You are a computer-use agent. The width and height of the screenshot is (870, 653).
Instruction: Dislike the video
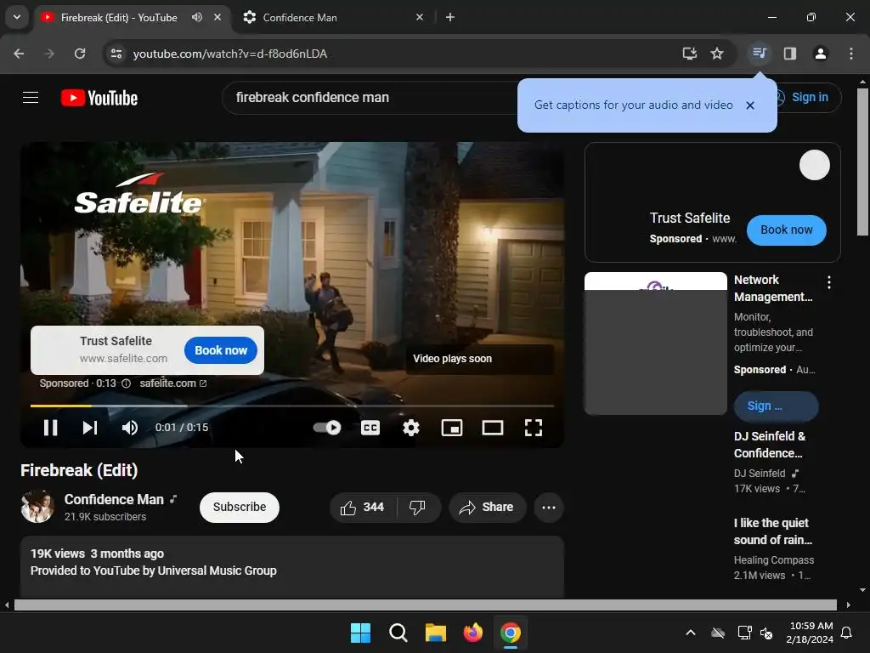click(x=418, y=507)
